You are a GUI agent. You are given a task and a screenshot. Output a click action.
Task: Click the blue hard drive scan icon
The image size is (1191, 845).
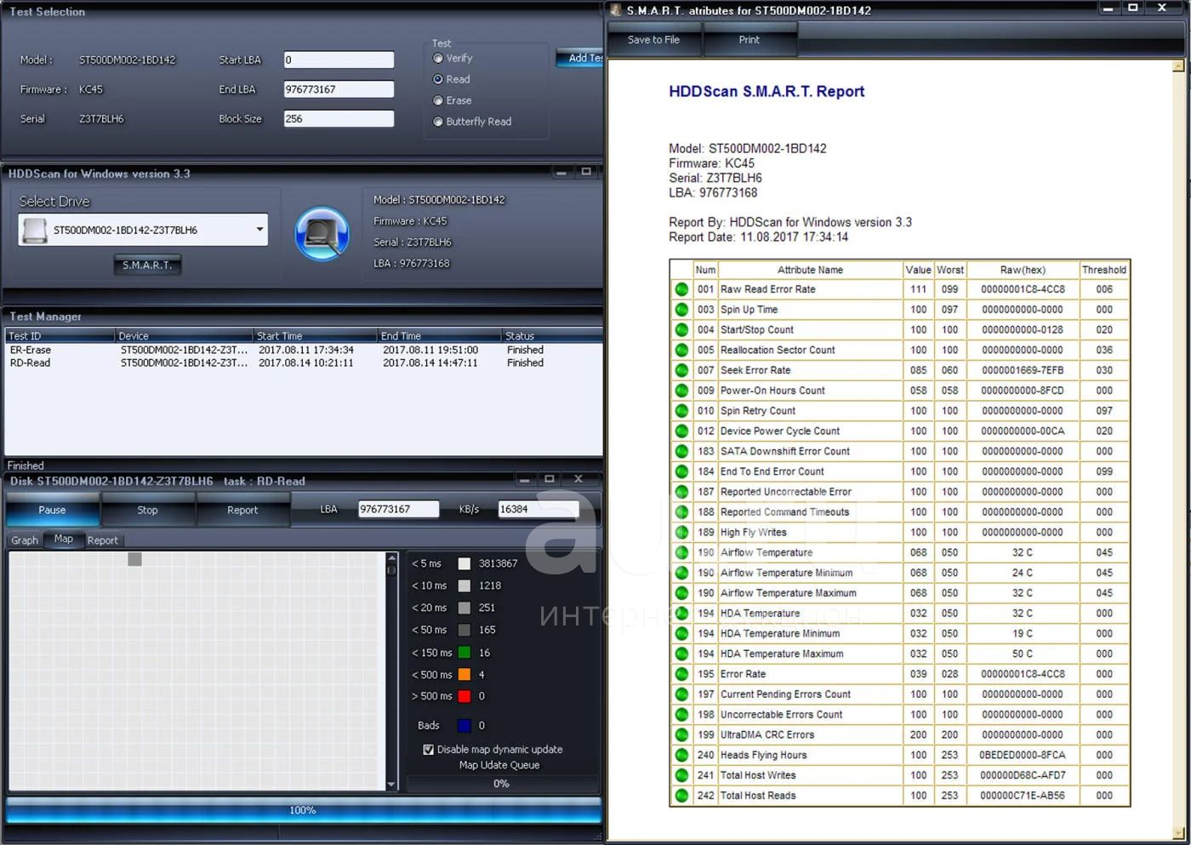pos(322,233)
